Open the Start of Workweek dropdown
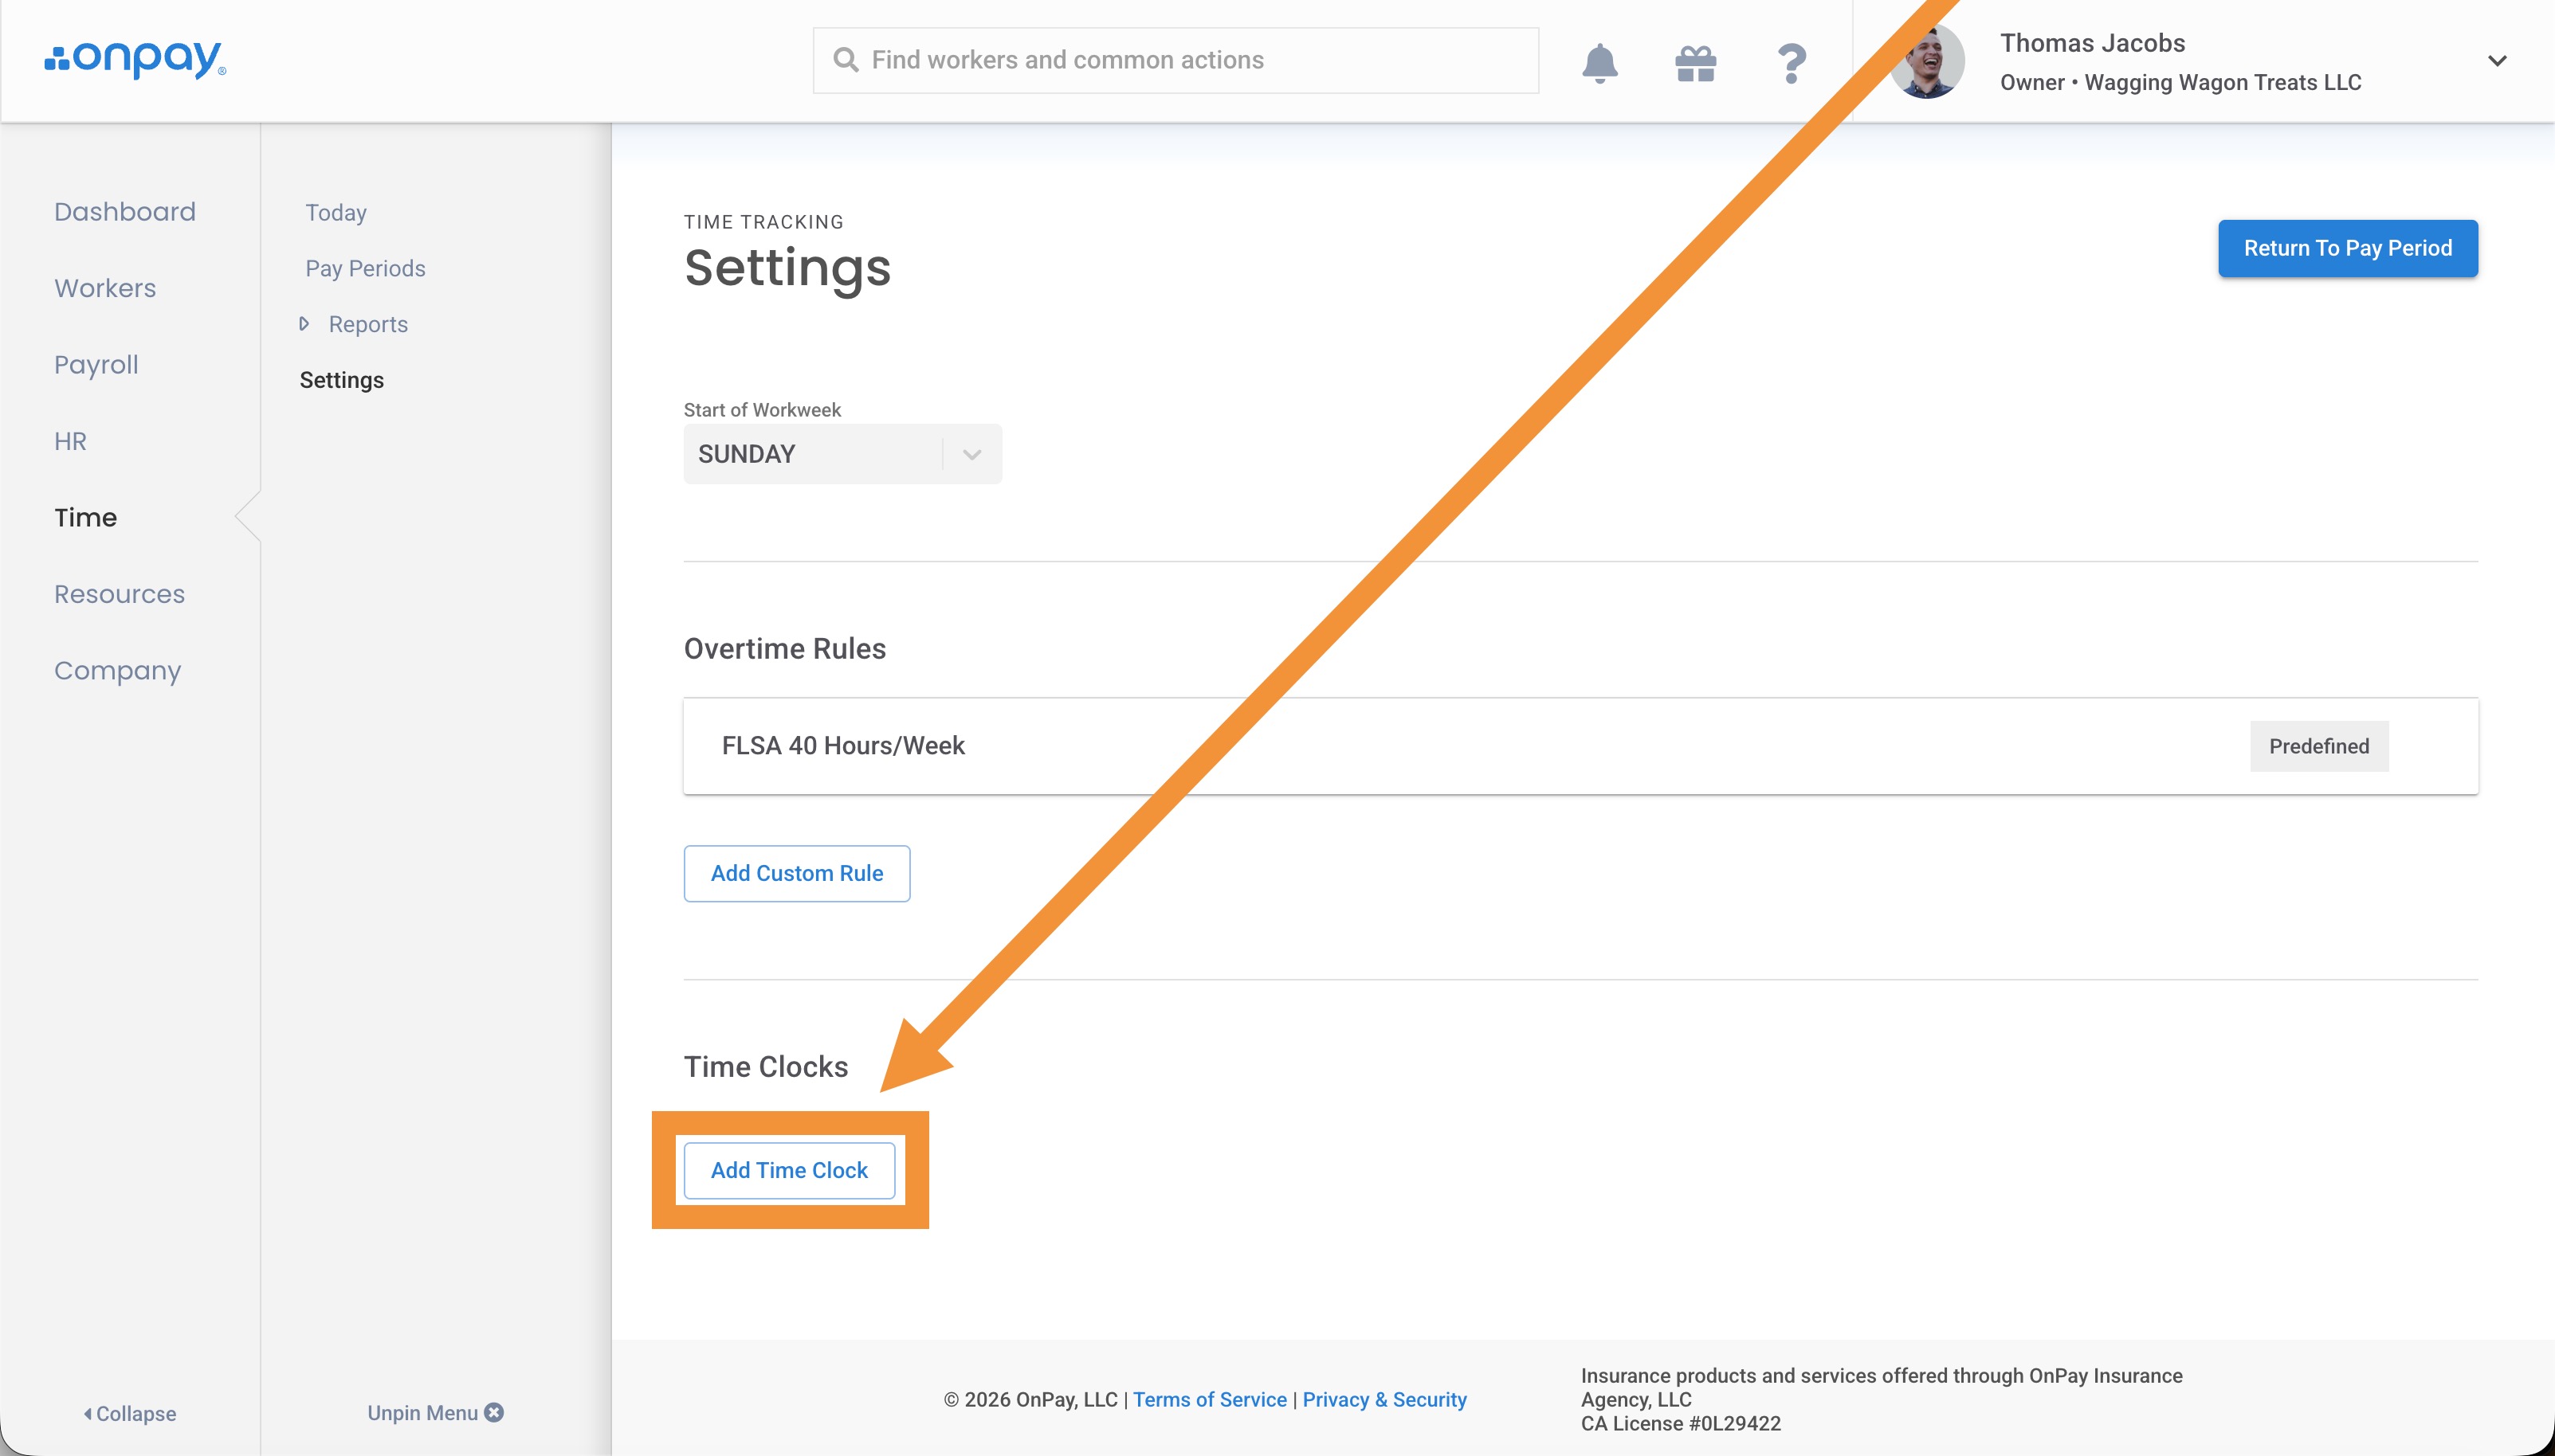This screenshot has width=2555, height=1456. [842, 454]
